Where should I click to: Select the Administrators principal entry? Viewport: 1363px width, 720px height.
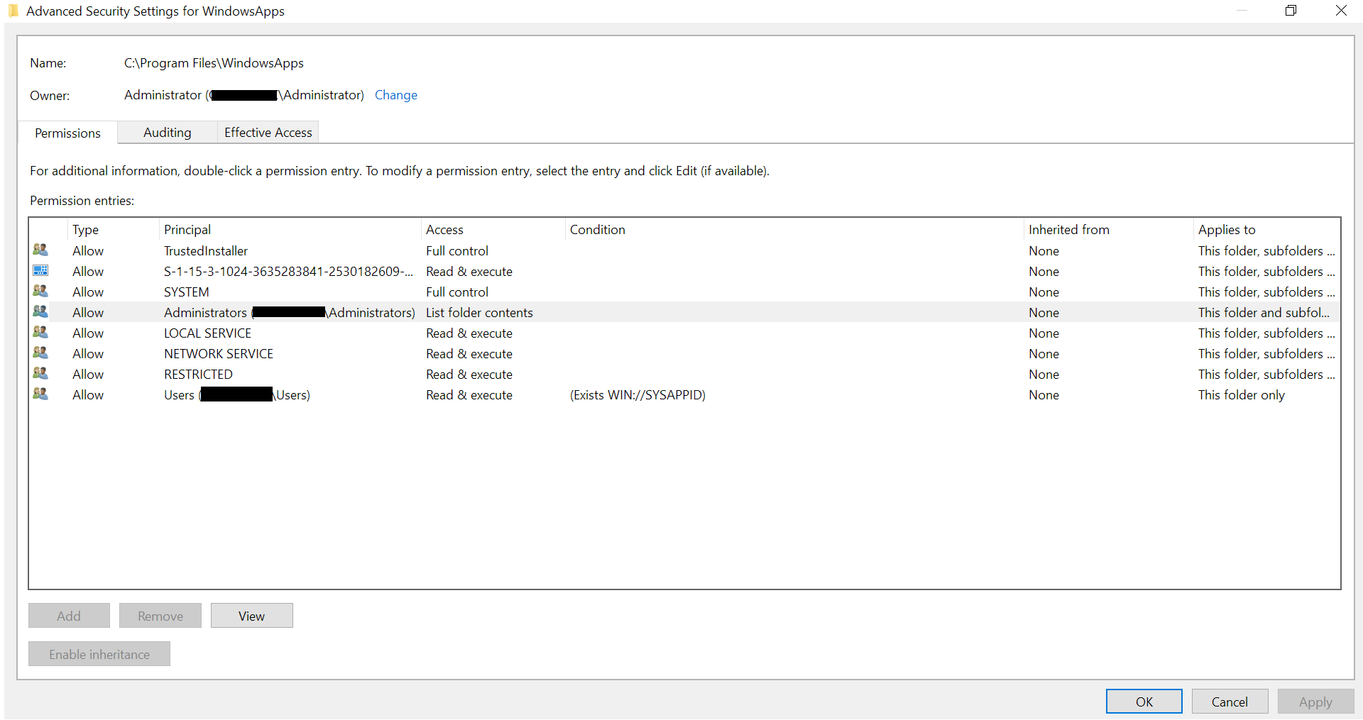(x=290, y=312)
